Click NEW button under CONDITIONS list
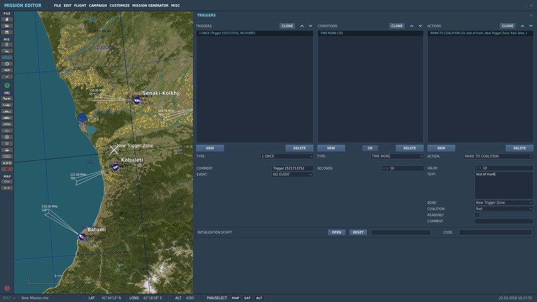 (331, 148)
